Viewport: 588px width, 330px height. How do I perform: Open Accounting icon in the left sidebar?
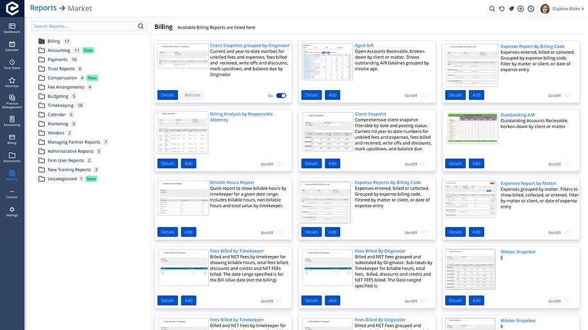coord(12,121)
